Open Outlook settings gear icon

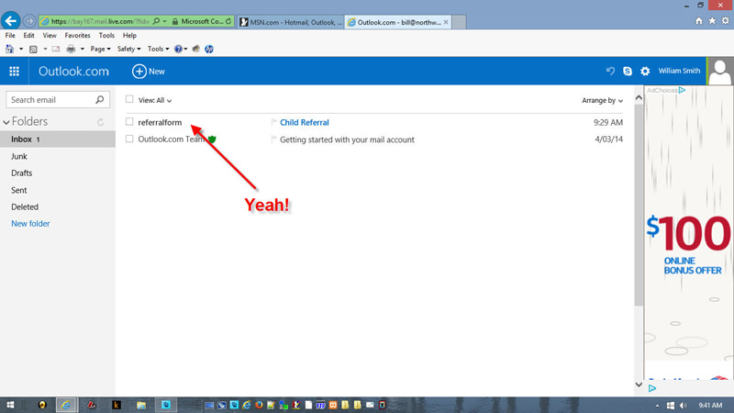[x=645, y=71]
